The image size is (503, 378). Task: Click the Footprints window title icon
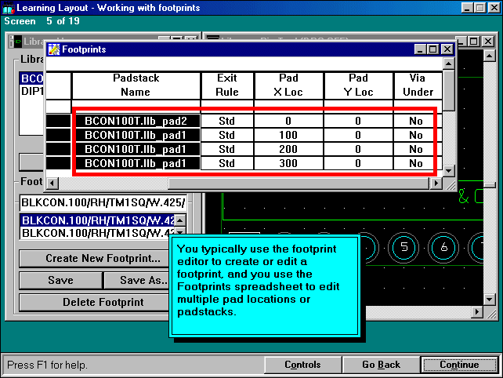pyautogui.click(x=53, y=49)
